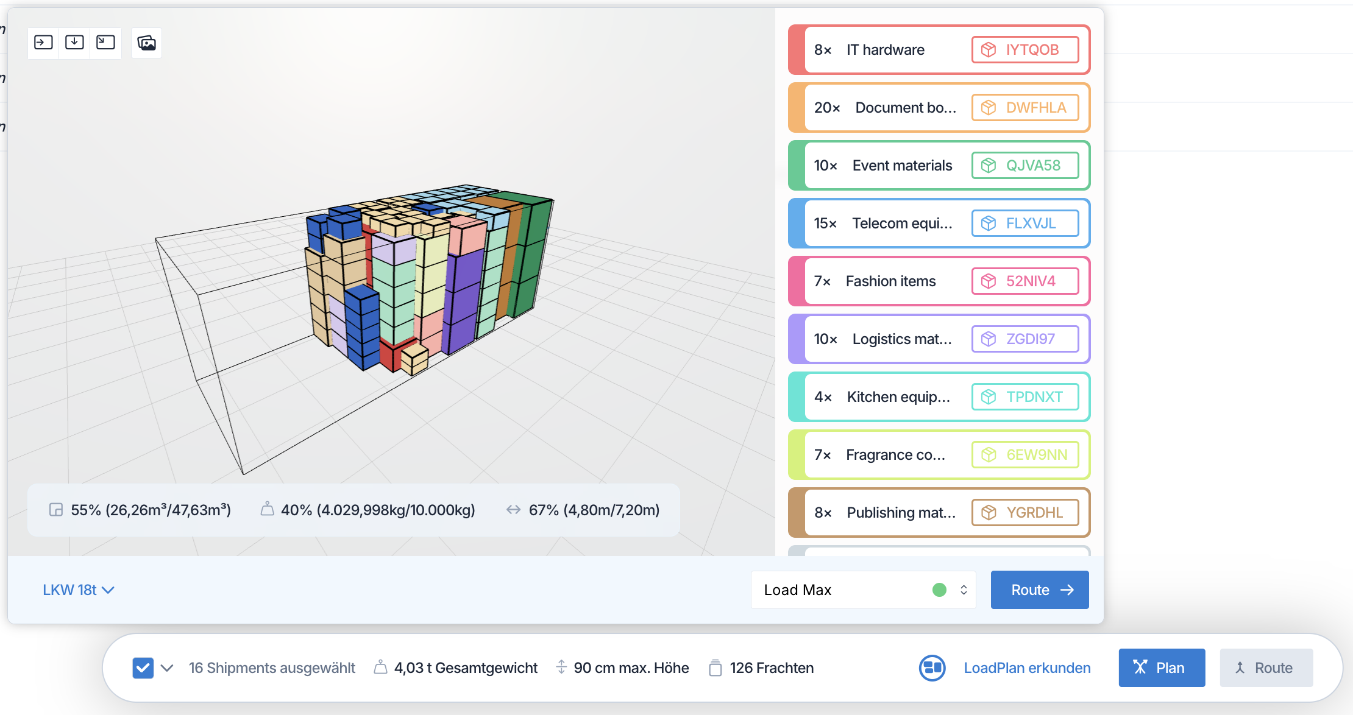Open the Load Max strategy selector

(x=863, y=590)
